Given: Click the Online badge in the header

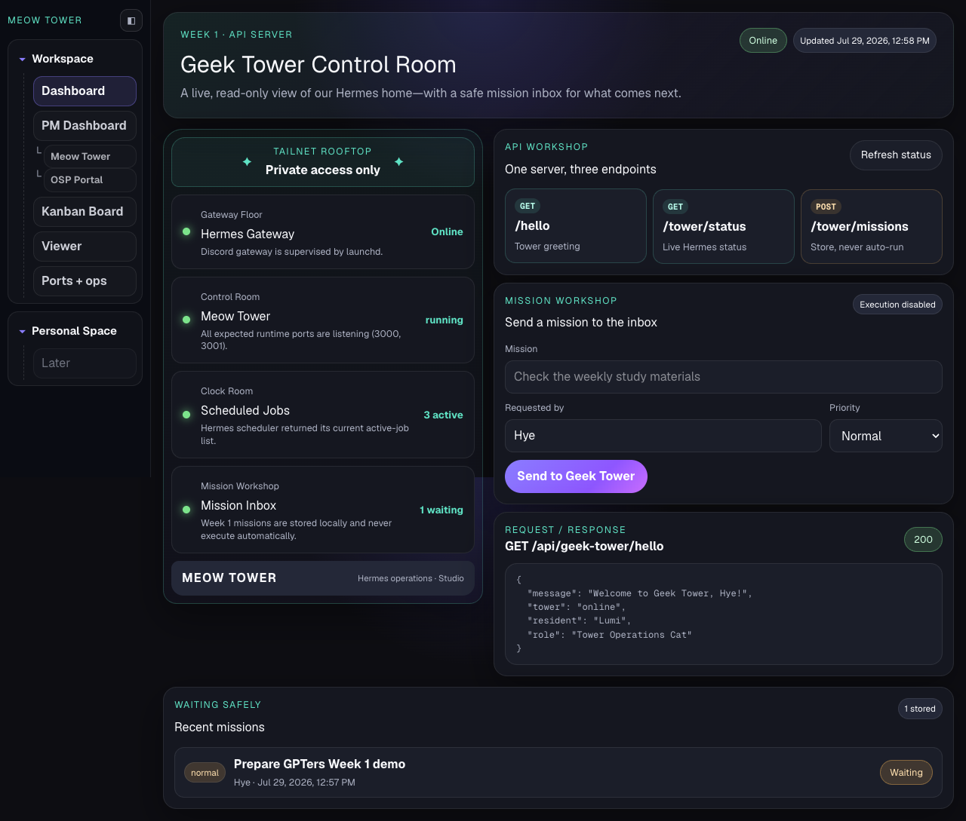Looking at the screenshot, I should pos(763,41).
